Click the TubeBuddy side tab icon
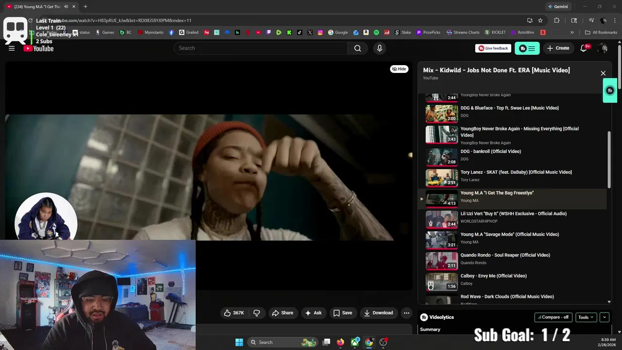The image size is (622, 350). coord(610,90)
